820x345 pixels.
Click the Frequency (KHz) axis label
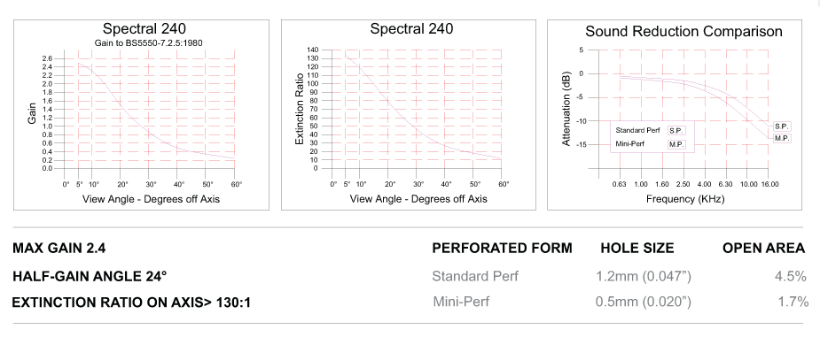(x=685, y=199)
